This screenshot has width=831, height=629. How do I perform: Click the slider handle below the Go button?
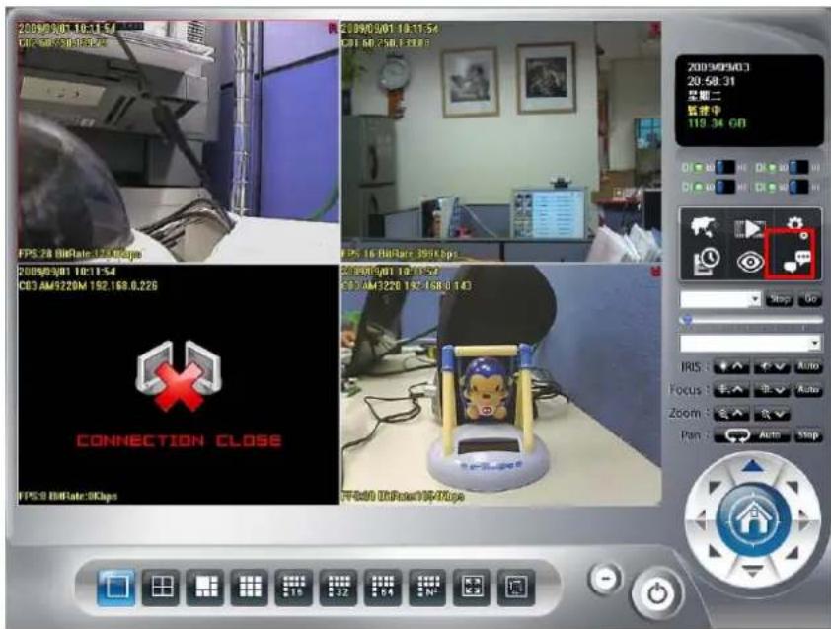click(687, 320)
